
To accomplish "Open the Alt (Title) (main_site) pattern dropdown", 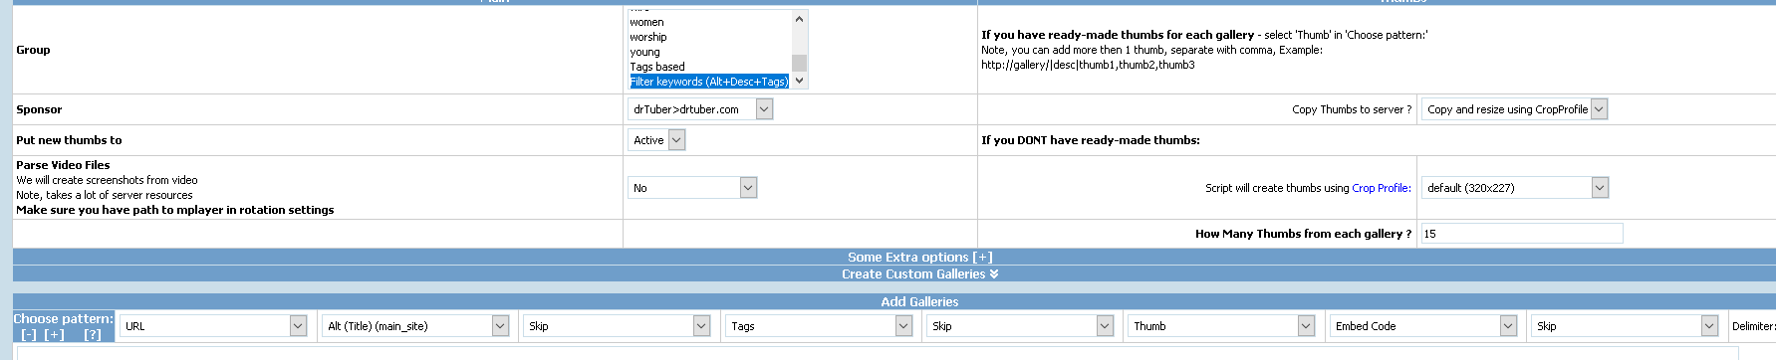I will pos(415,326).
